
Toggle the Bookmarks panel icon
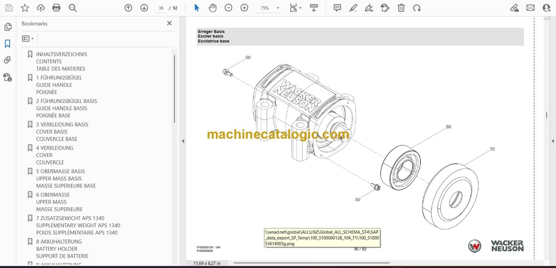coord(7,44)
